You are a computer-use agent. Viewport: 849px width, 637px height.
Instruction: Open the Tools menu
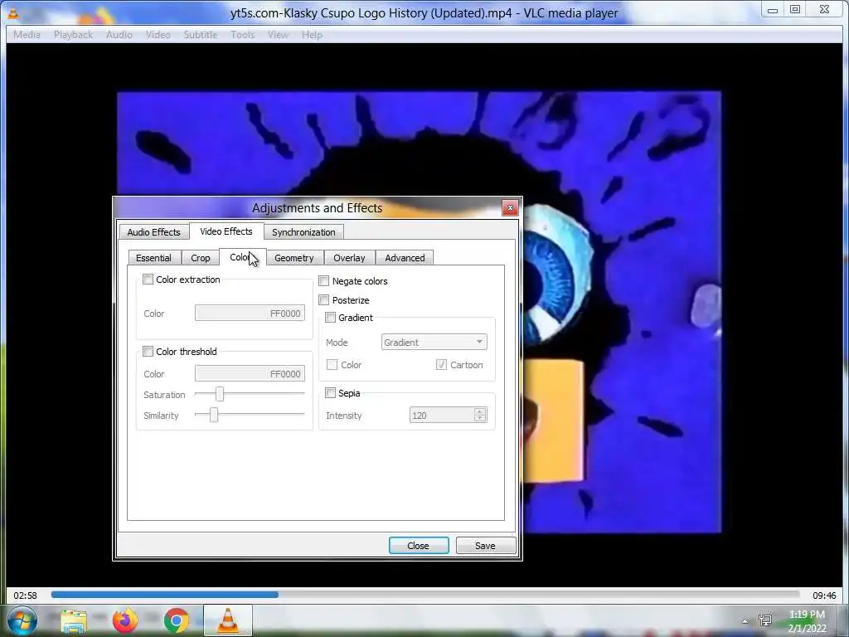pos(243,35)
